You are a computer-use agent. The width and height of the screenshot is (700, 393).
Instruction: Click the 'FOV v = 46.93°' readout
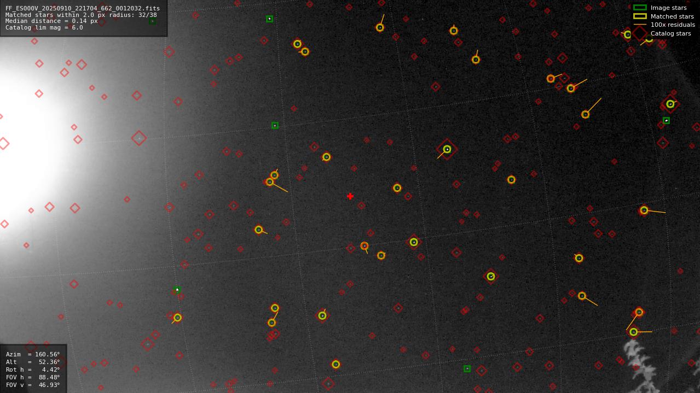(x=33, y=385)
